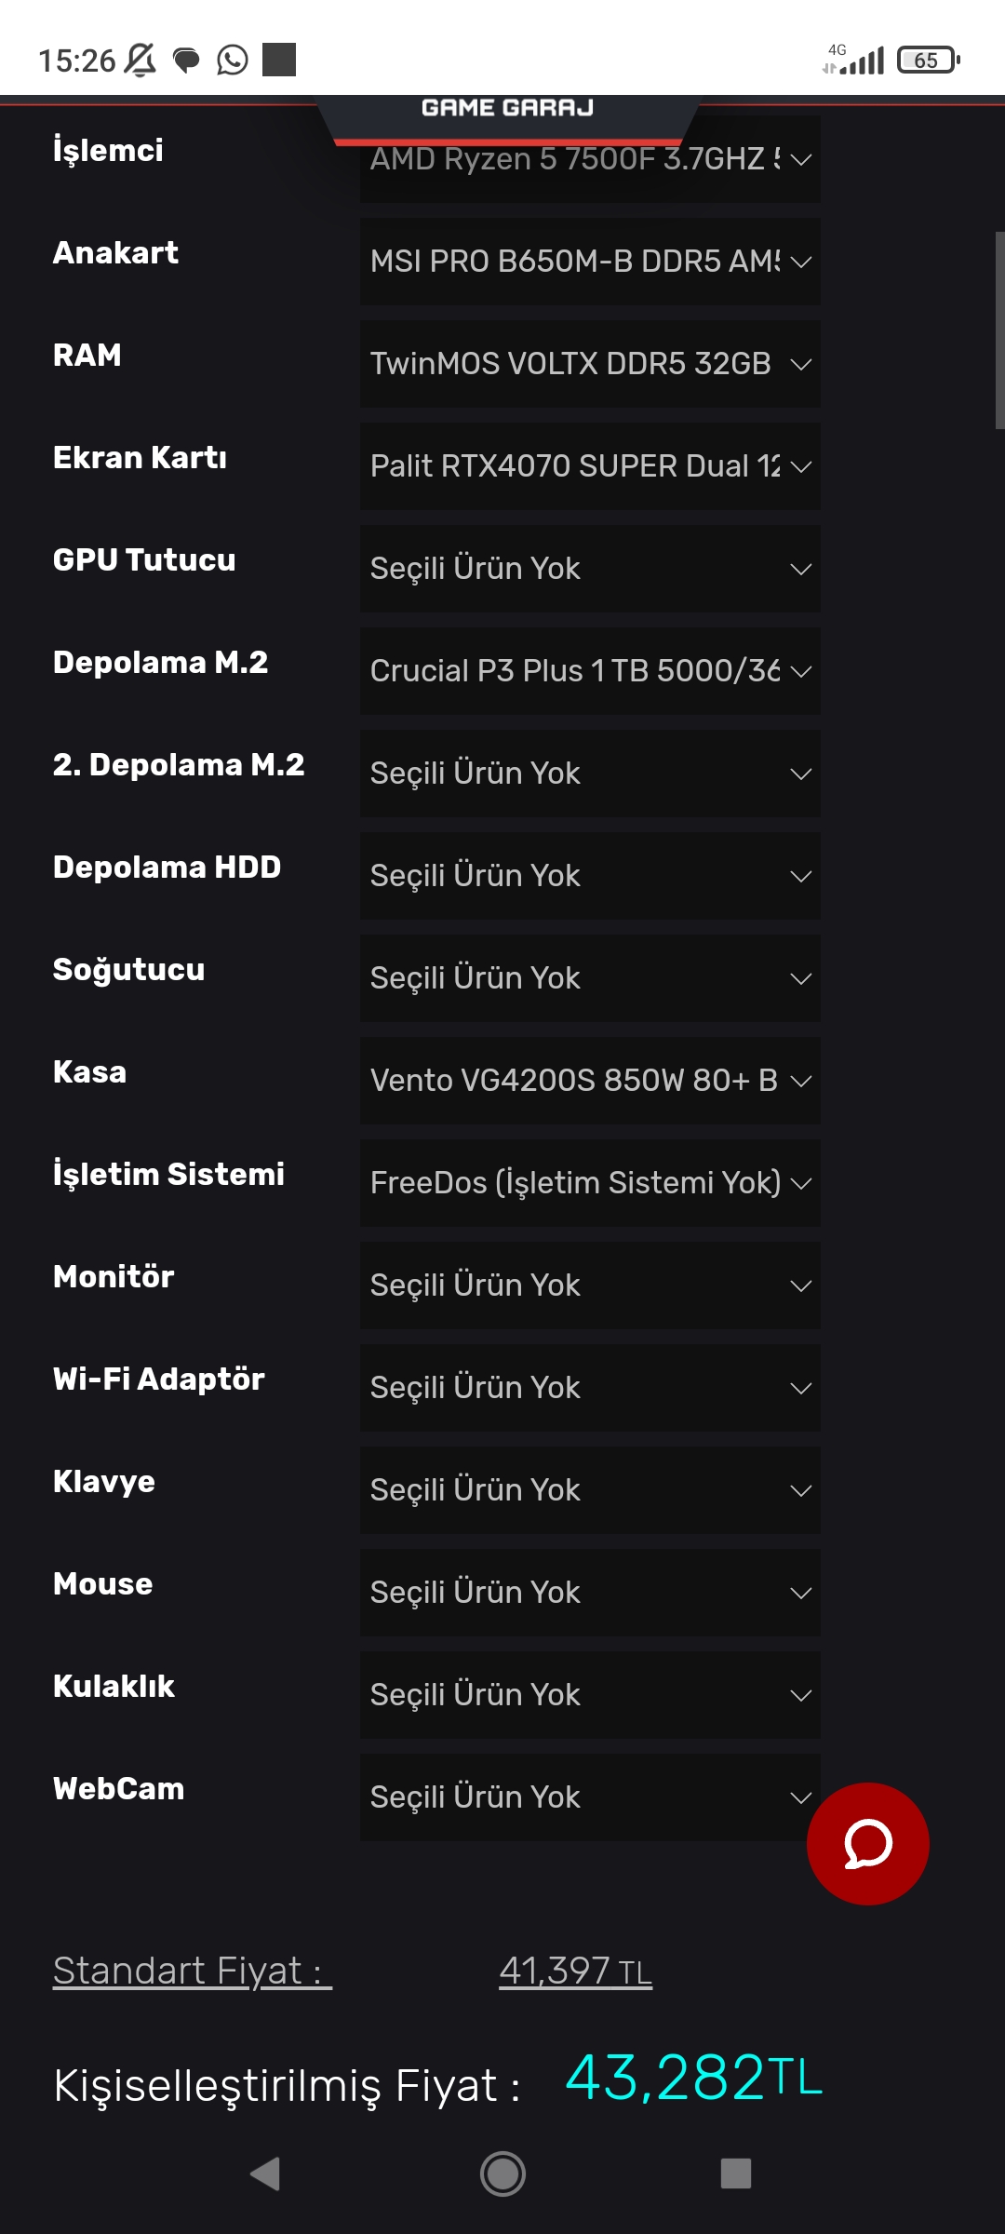Expand the İşlemci AMD Ryzen dropdown
This screenshot has width=1005, height=2234.
pyautogui.click(x=590, y=161)
